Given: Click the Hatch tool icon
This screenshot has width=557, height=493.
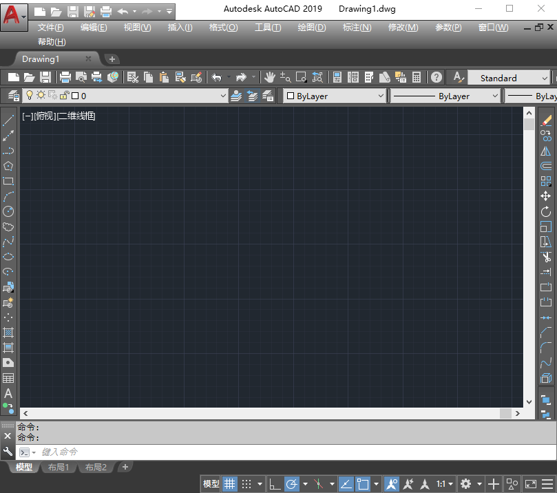Looking at the screenshot, I should coord(8,333).
